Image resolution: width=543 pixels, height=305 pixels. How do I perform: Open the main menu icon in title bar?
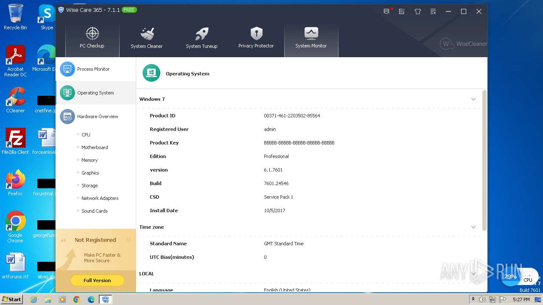(x=433, y=11)
